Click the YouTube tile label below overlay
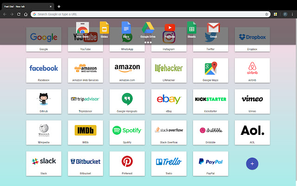The height and width of the screenshot is (186, 297). [x=85, y=49]
